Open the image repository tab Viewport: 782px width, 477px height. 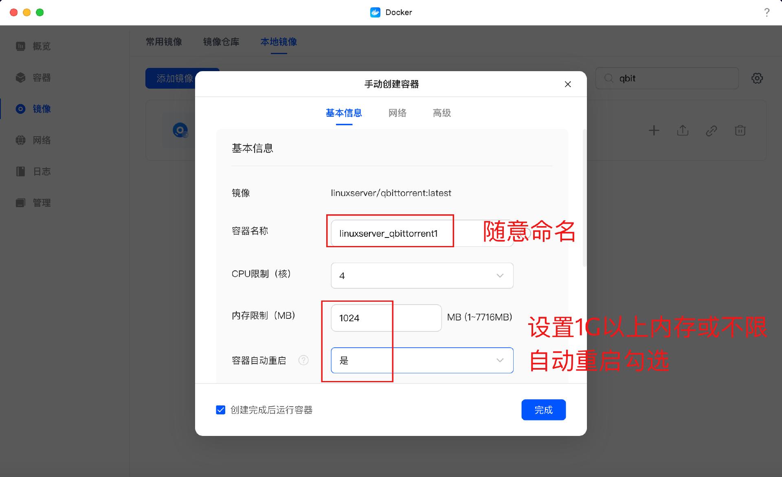click(221, 42)
